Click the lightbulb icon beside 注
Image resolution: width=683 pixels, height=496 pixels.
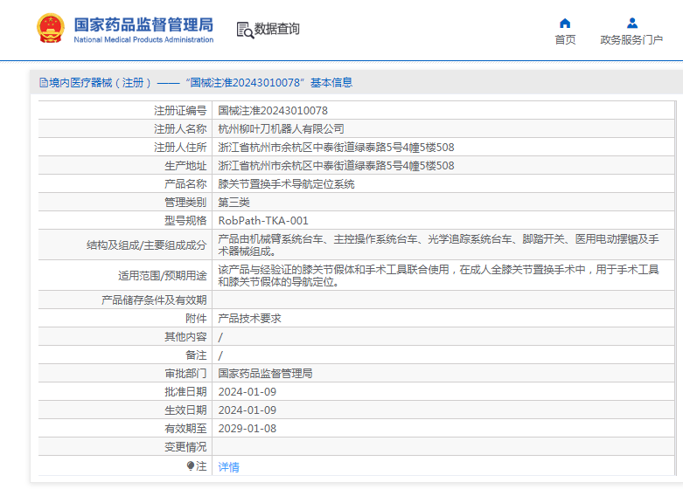click(191, 466)
